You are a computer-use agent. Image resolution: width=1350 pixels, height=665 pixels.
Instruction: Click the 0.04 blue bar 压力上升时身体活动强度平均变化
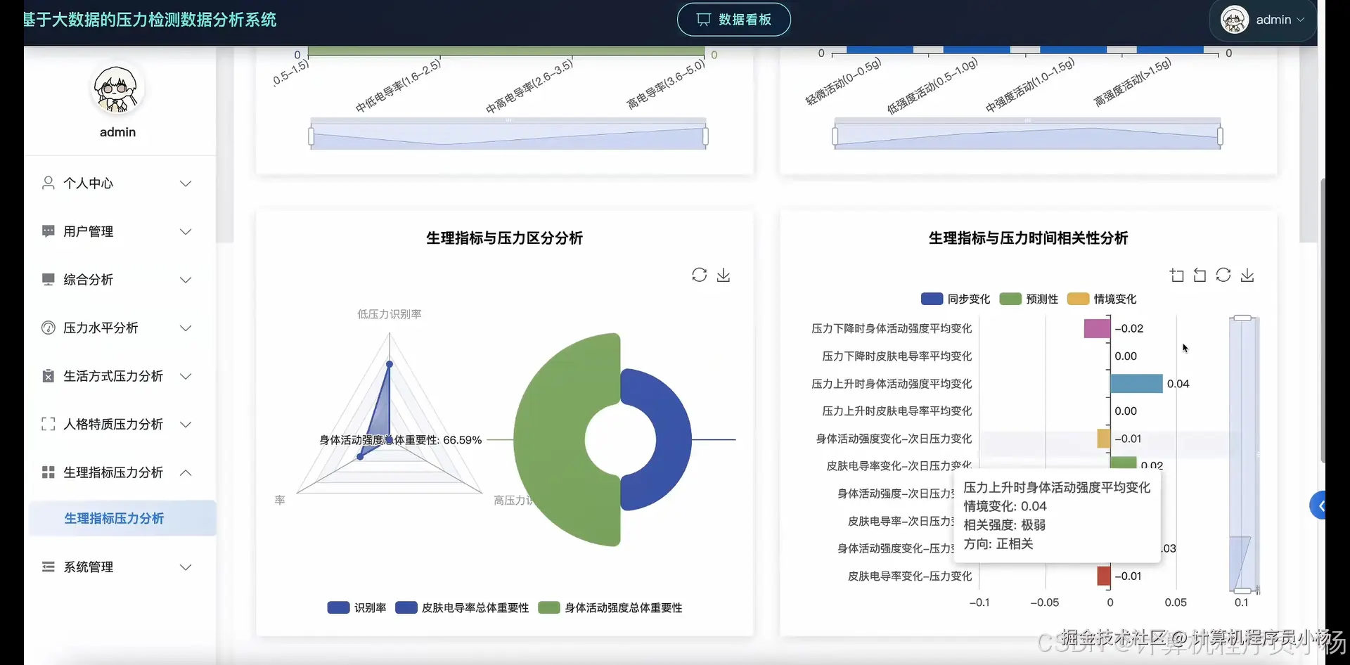[1136, 383]
